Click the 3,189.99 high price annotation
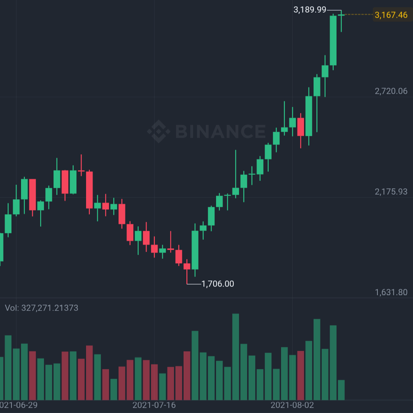 310,9
